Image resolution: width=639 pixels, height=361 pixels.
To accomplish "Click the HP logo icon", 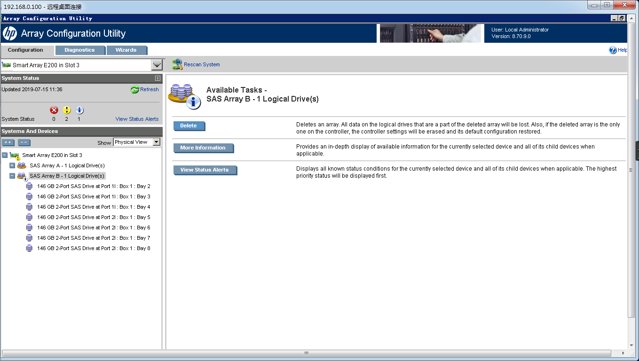I will point(10,33).
